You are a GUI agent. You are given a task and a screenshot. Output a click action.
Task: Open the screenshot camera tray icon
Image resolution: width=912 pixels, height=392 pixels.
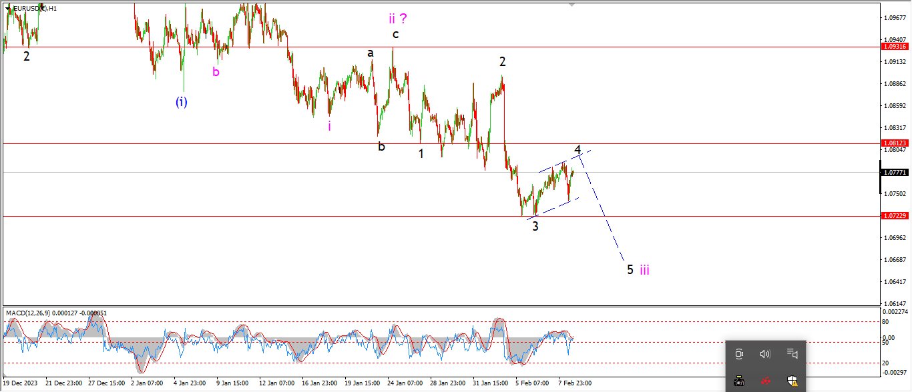(x=739, y=381)
